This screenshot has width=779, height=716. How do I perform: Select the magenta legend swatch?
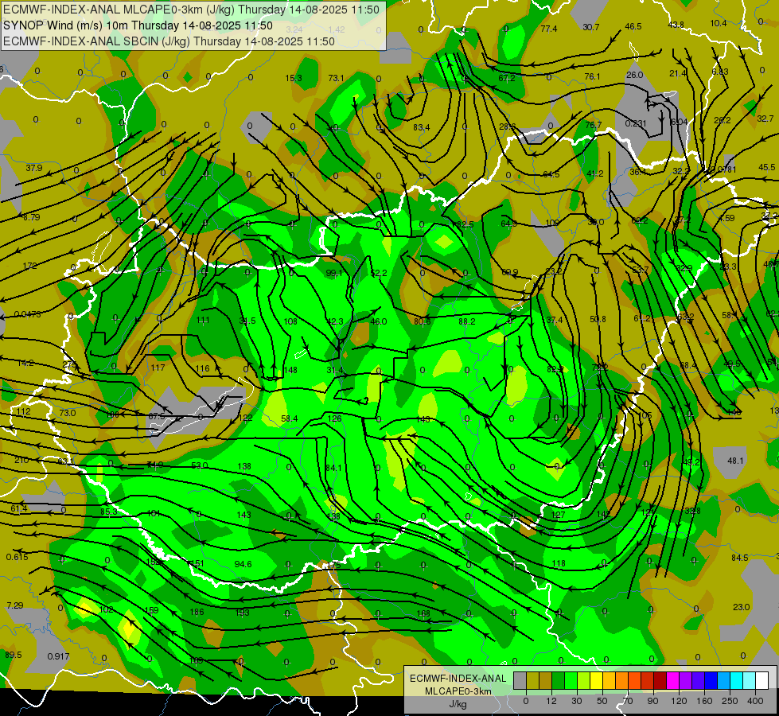673,680
